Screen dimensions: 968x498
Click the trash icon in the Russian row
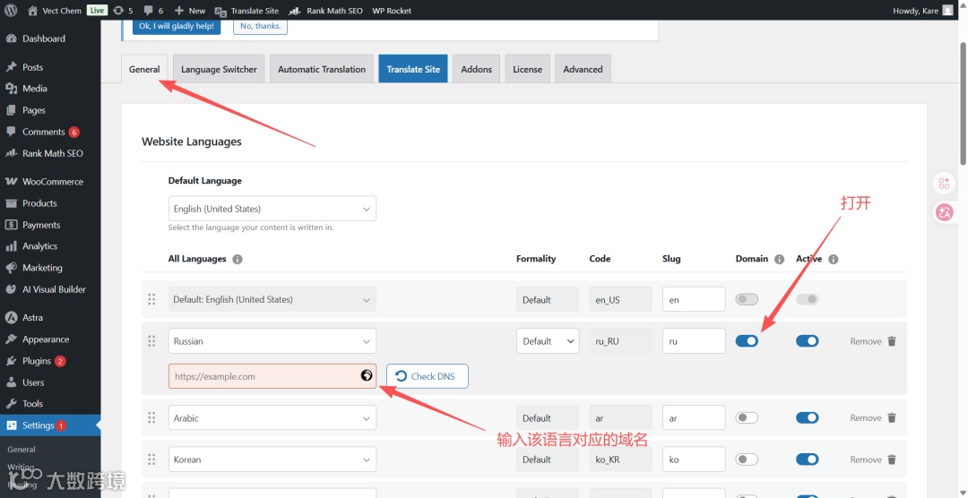coord(892,341)
